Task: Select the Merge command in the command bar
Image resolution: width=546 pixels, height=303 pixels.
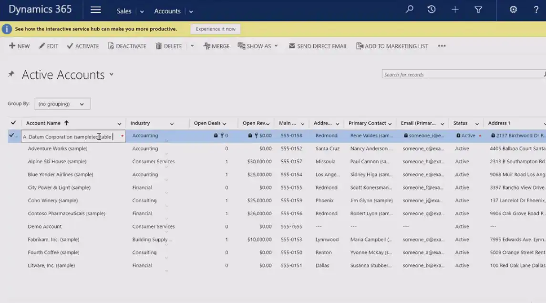Action: coord(216,46)
